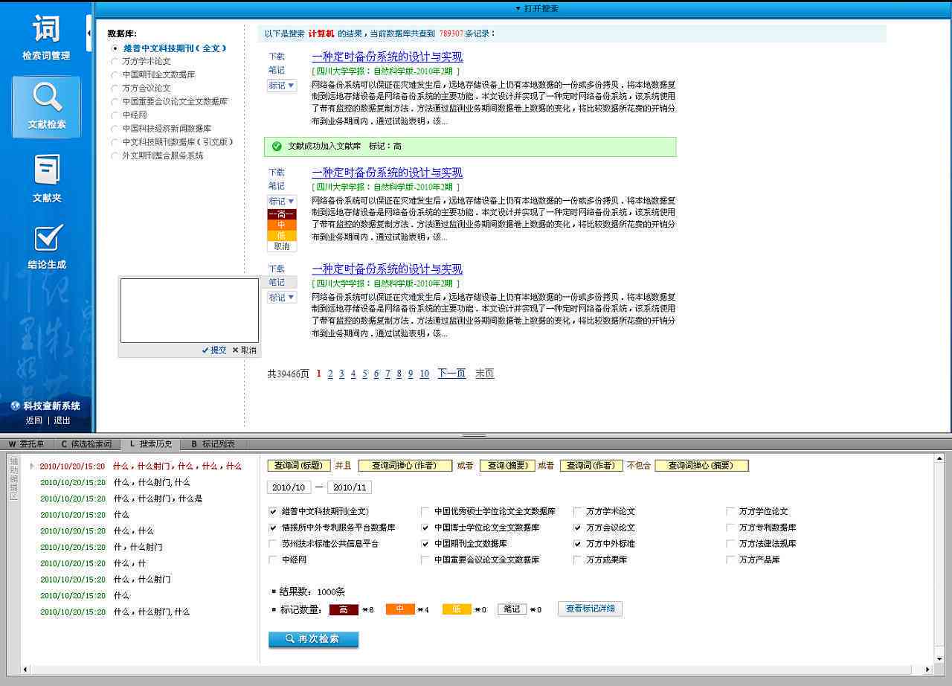Check 中国优秀硕士学位论文全文数据库 checkbox
The width and height of the screenshot is (952, 686).
[x=425, y=512]
